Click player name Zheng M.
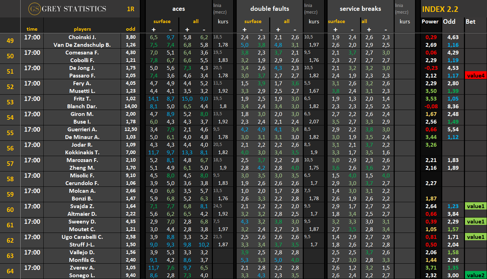Image resolution: width=487 pixels, height=279 pixels. pos(82,168)
